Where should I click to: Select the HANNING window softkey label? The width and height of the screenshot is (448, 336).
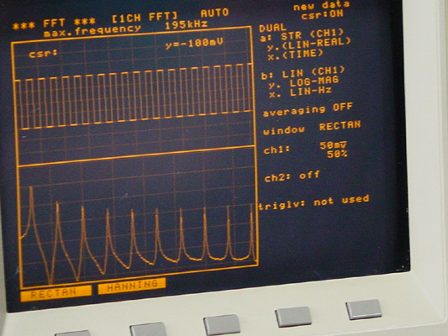pyautogui.click(x=132, y=286)
